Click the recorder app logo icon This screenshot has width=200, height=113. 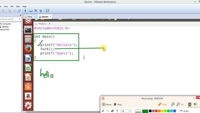pyautogui.click(x=103, y=98)
